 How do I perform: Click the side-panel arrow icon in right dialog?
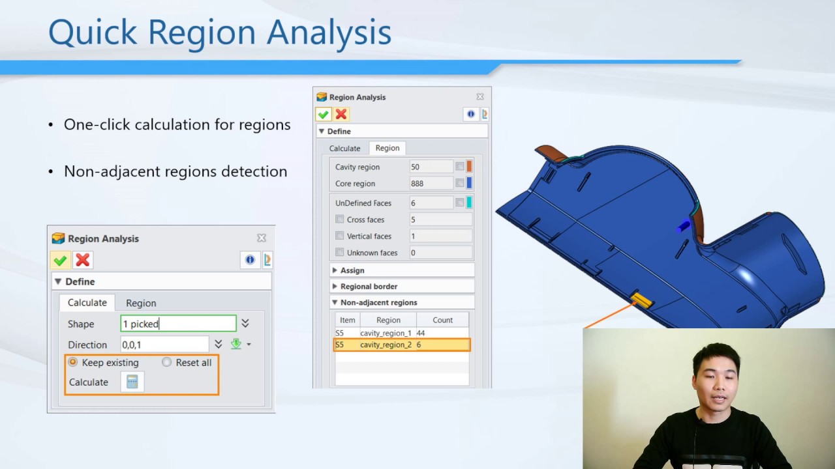(x=484, y=114)
